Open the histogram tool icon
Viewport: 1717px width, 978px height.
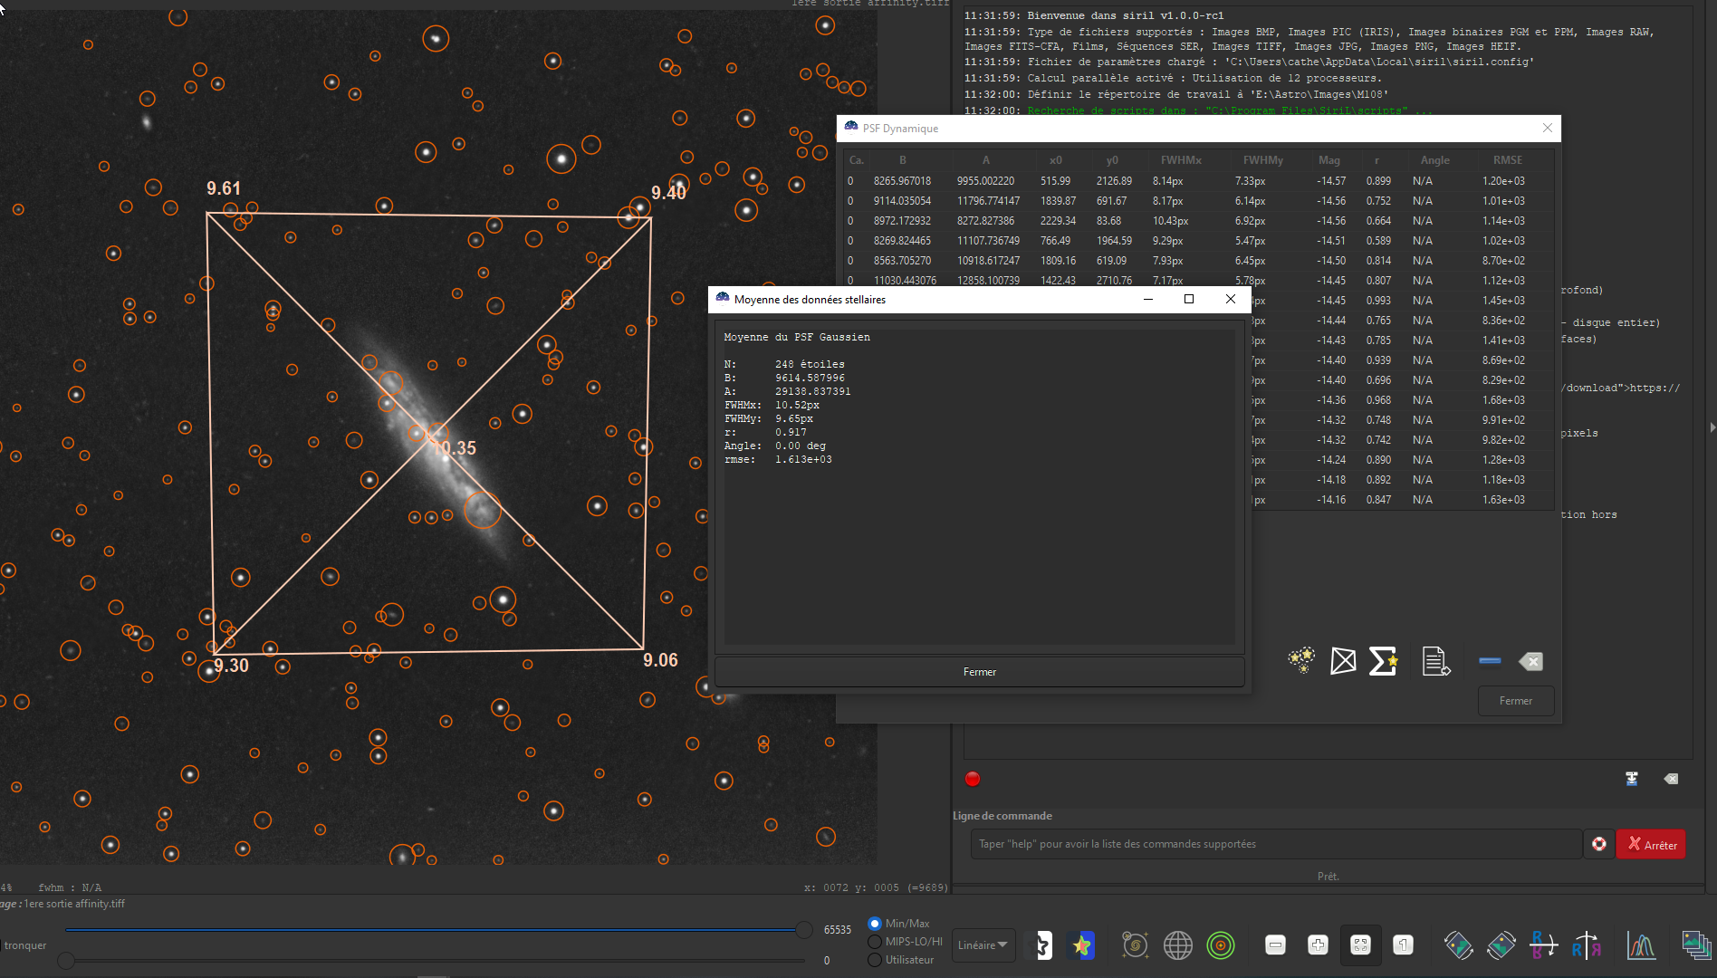pos(1641,945)
